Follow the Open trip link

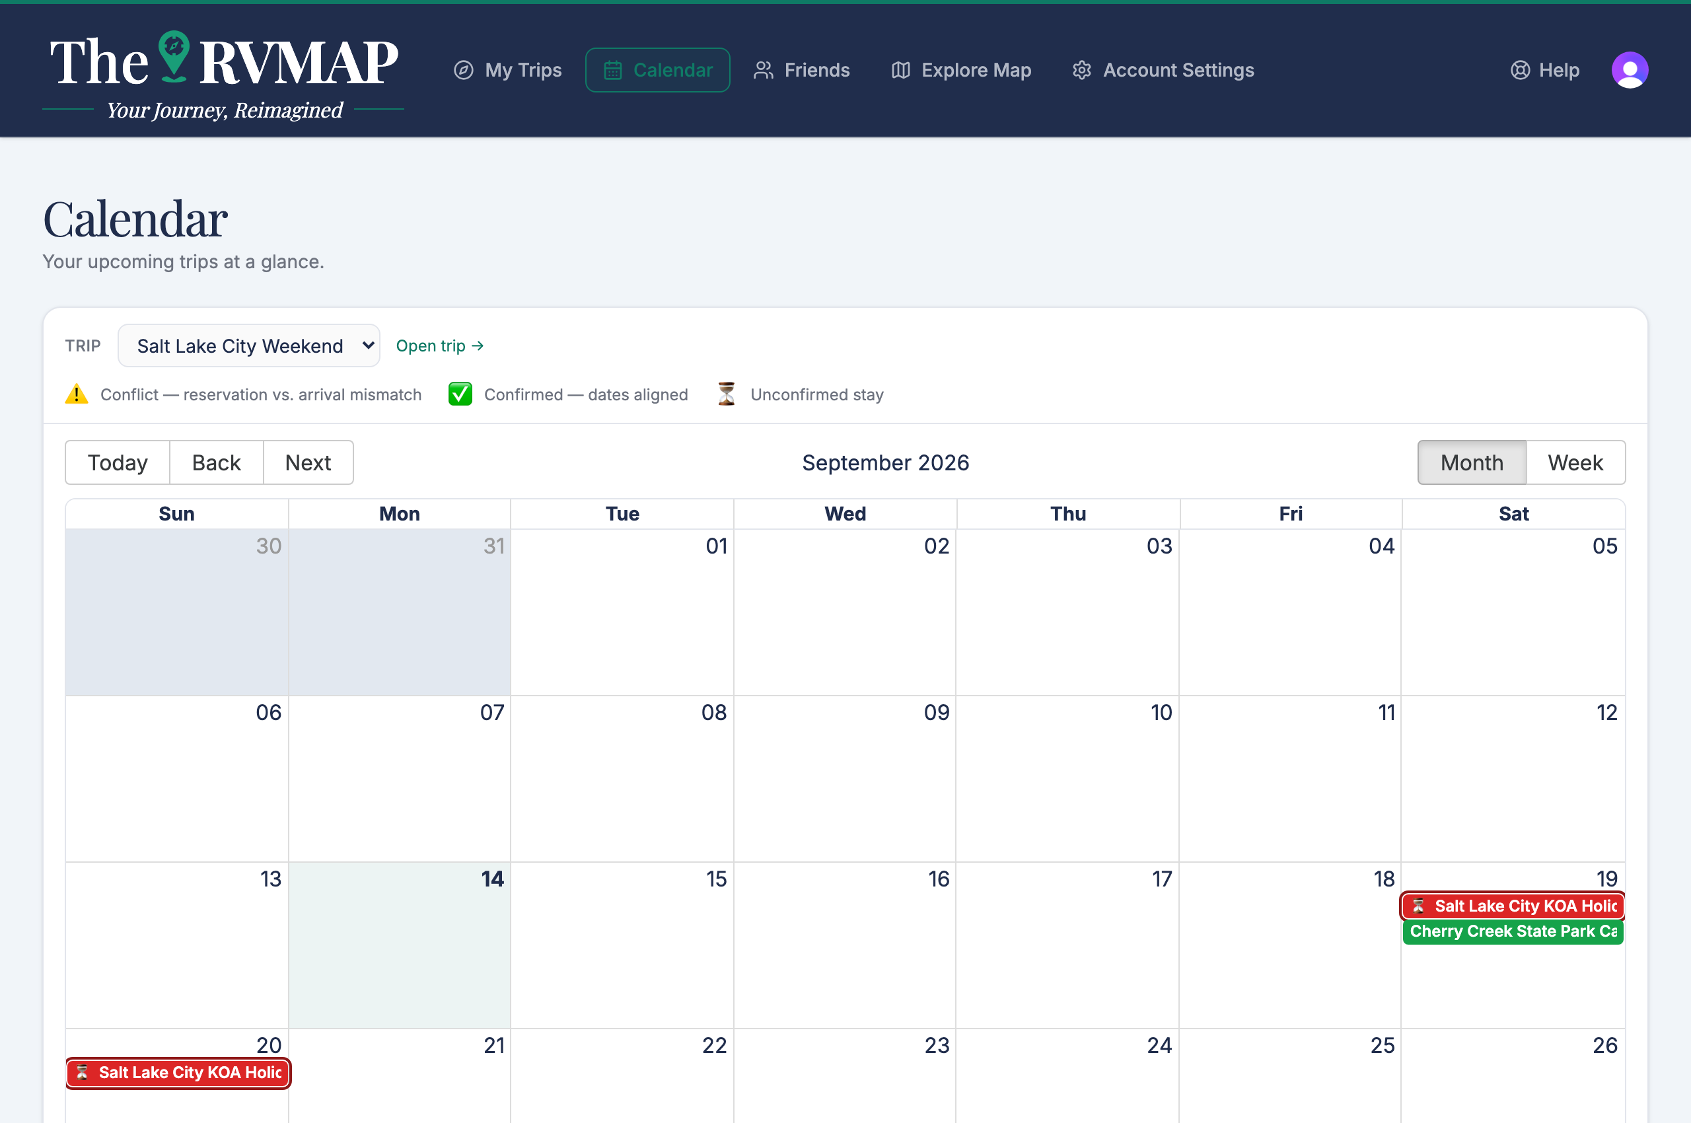(x=440, y=346)
